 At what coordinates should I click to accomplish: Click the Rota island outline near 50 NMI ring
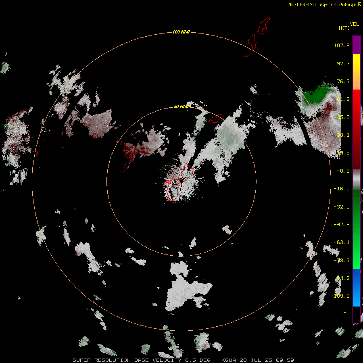[x=216, y=118]
